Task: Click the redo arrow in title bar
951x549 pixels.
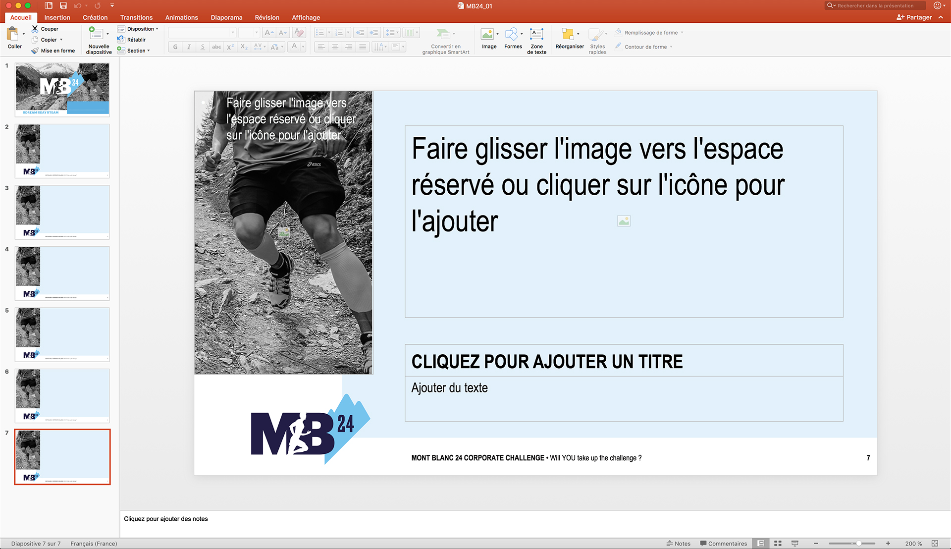Action: click(x=98, y=5)
